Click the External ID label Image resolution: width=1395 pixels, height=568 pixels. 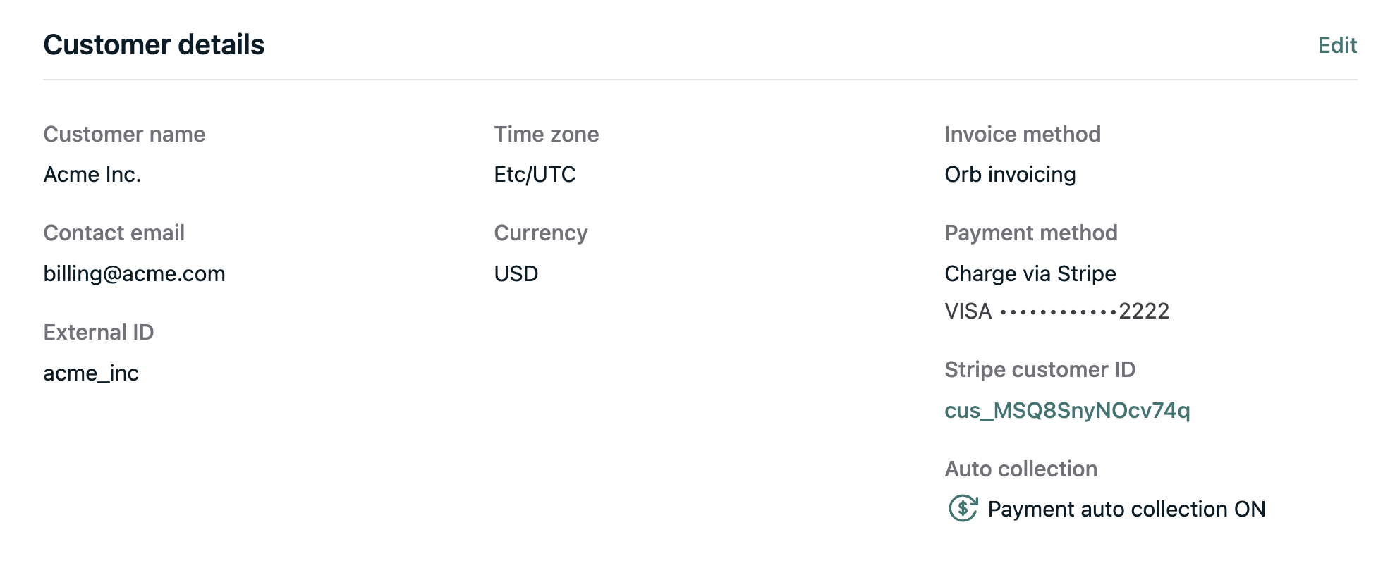(x=98, y=332)
